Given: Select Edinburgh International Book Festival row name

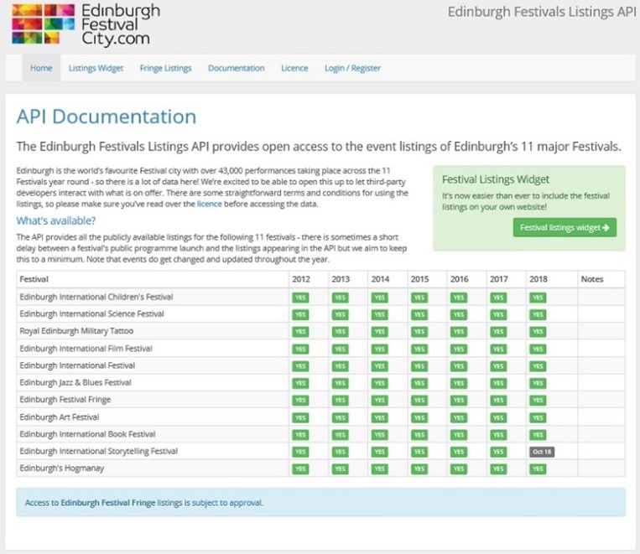Looking at the screenshot, I should click(x=87, y=434).
